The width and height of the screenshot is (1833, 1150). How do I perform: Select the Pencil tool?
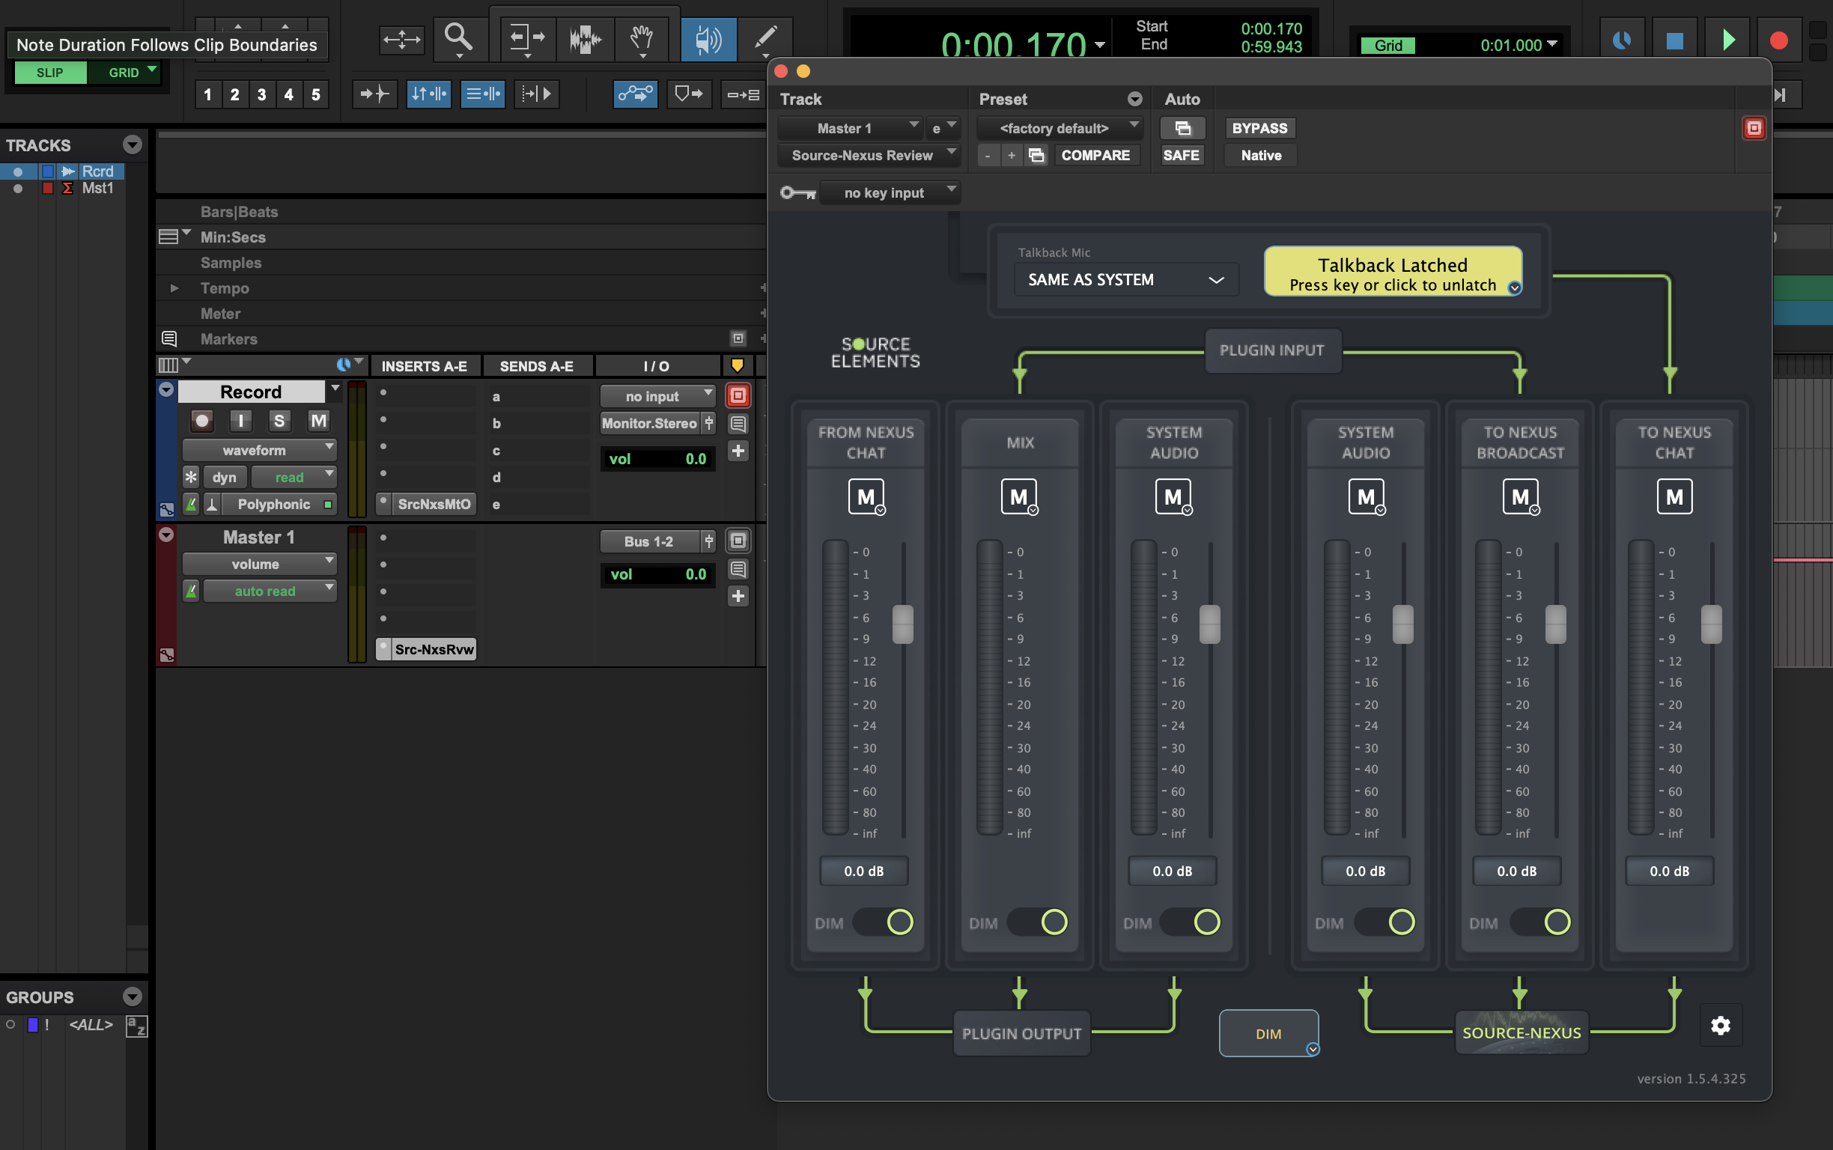point(765,39)
